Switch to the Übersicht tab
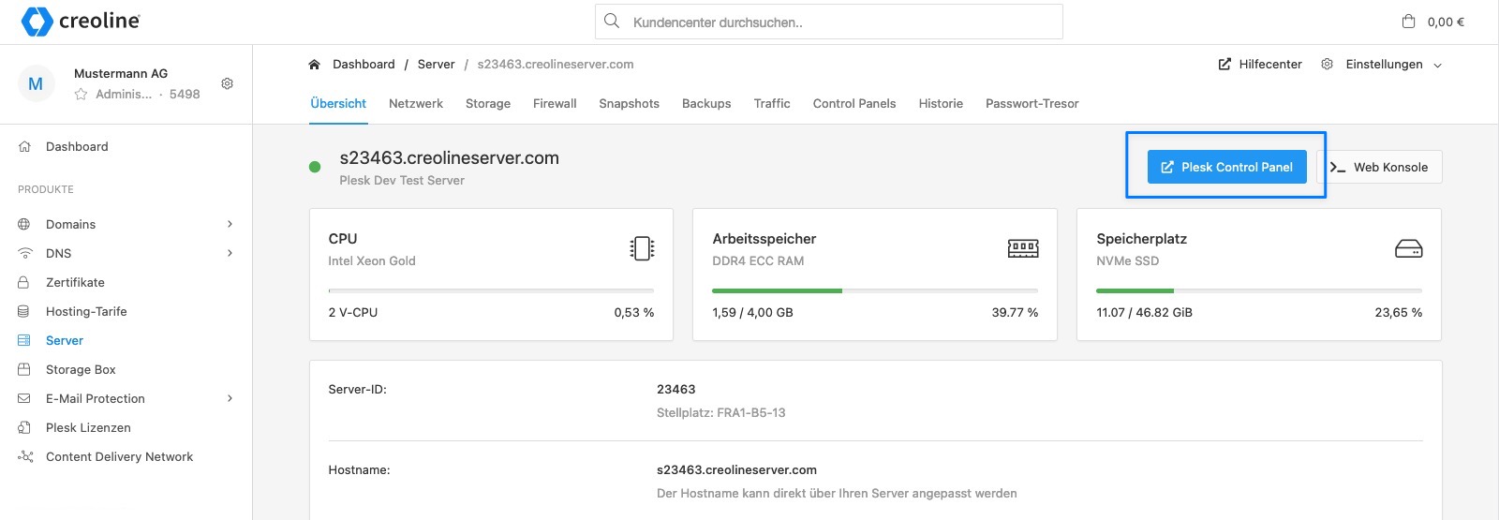Image resolution: width=1499 pixels, height=520 pixels. tap(338, 103)
